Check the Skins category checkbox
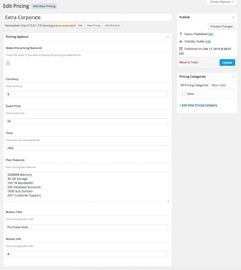 184,94
